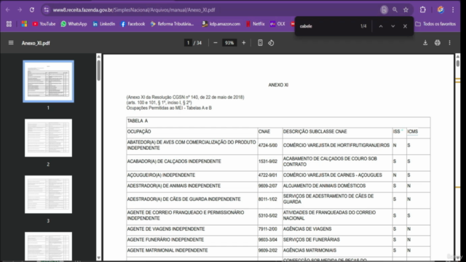Select page 3 thumbnail
466x262 pixels.
(x=49, y=194)
